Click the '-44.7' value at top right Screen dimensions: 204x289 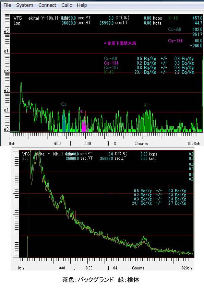pos(197,23)
